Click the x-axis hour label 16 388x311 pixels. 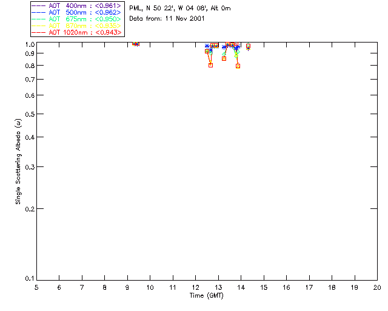(x=287, y=287)
